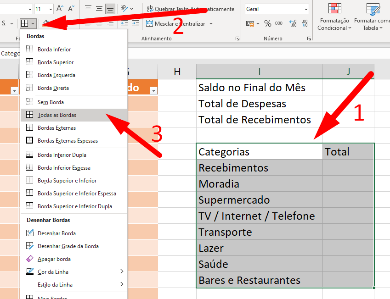Select the Supermercado cell
This screenshot has width=390, height=299.
point(260,199)
